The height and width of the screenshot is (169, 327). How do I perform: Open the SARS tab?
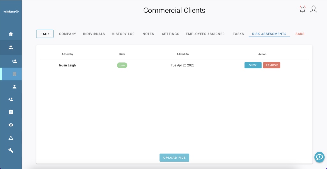[x=300, y=34]
